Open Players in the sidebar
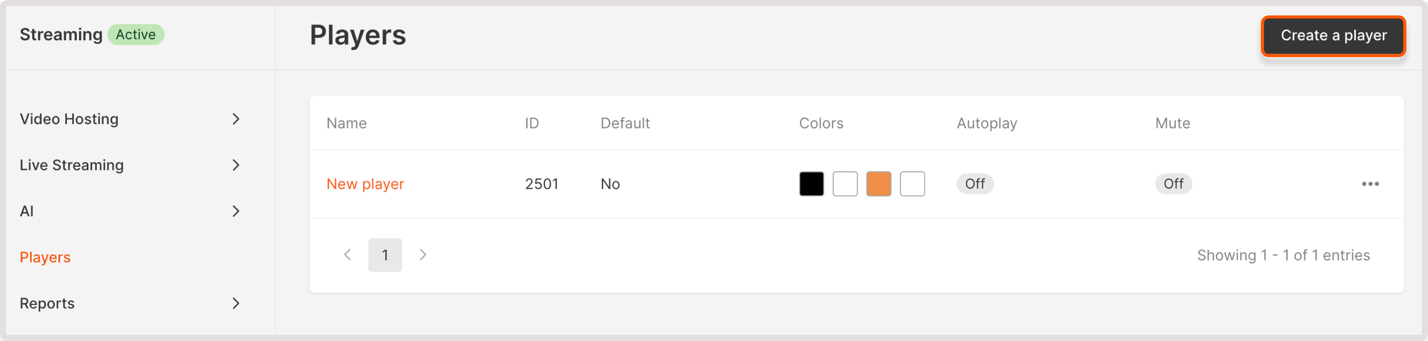 pos(45,258)
